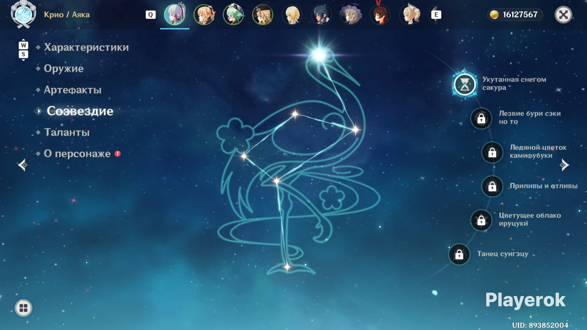Click the Цветущее облако ируцуки label
Viewport: 587px width, 330px height.
tap(530, 219)
